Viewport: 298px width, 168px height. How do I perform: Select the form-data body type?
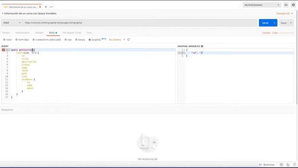pos(22,40)
